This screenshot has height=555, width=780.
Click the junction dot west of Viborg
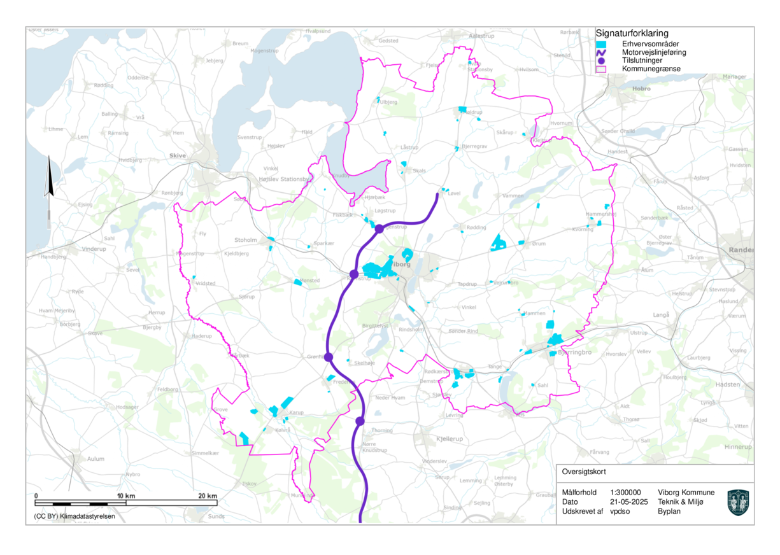pyautogui.click(x=353, y=275)
